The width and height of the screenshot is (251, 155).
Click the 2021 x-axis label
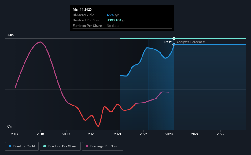tap(118, 134)
